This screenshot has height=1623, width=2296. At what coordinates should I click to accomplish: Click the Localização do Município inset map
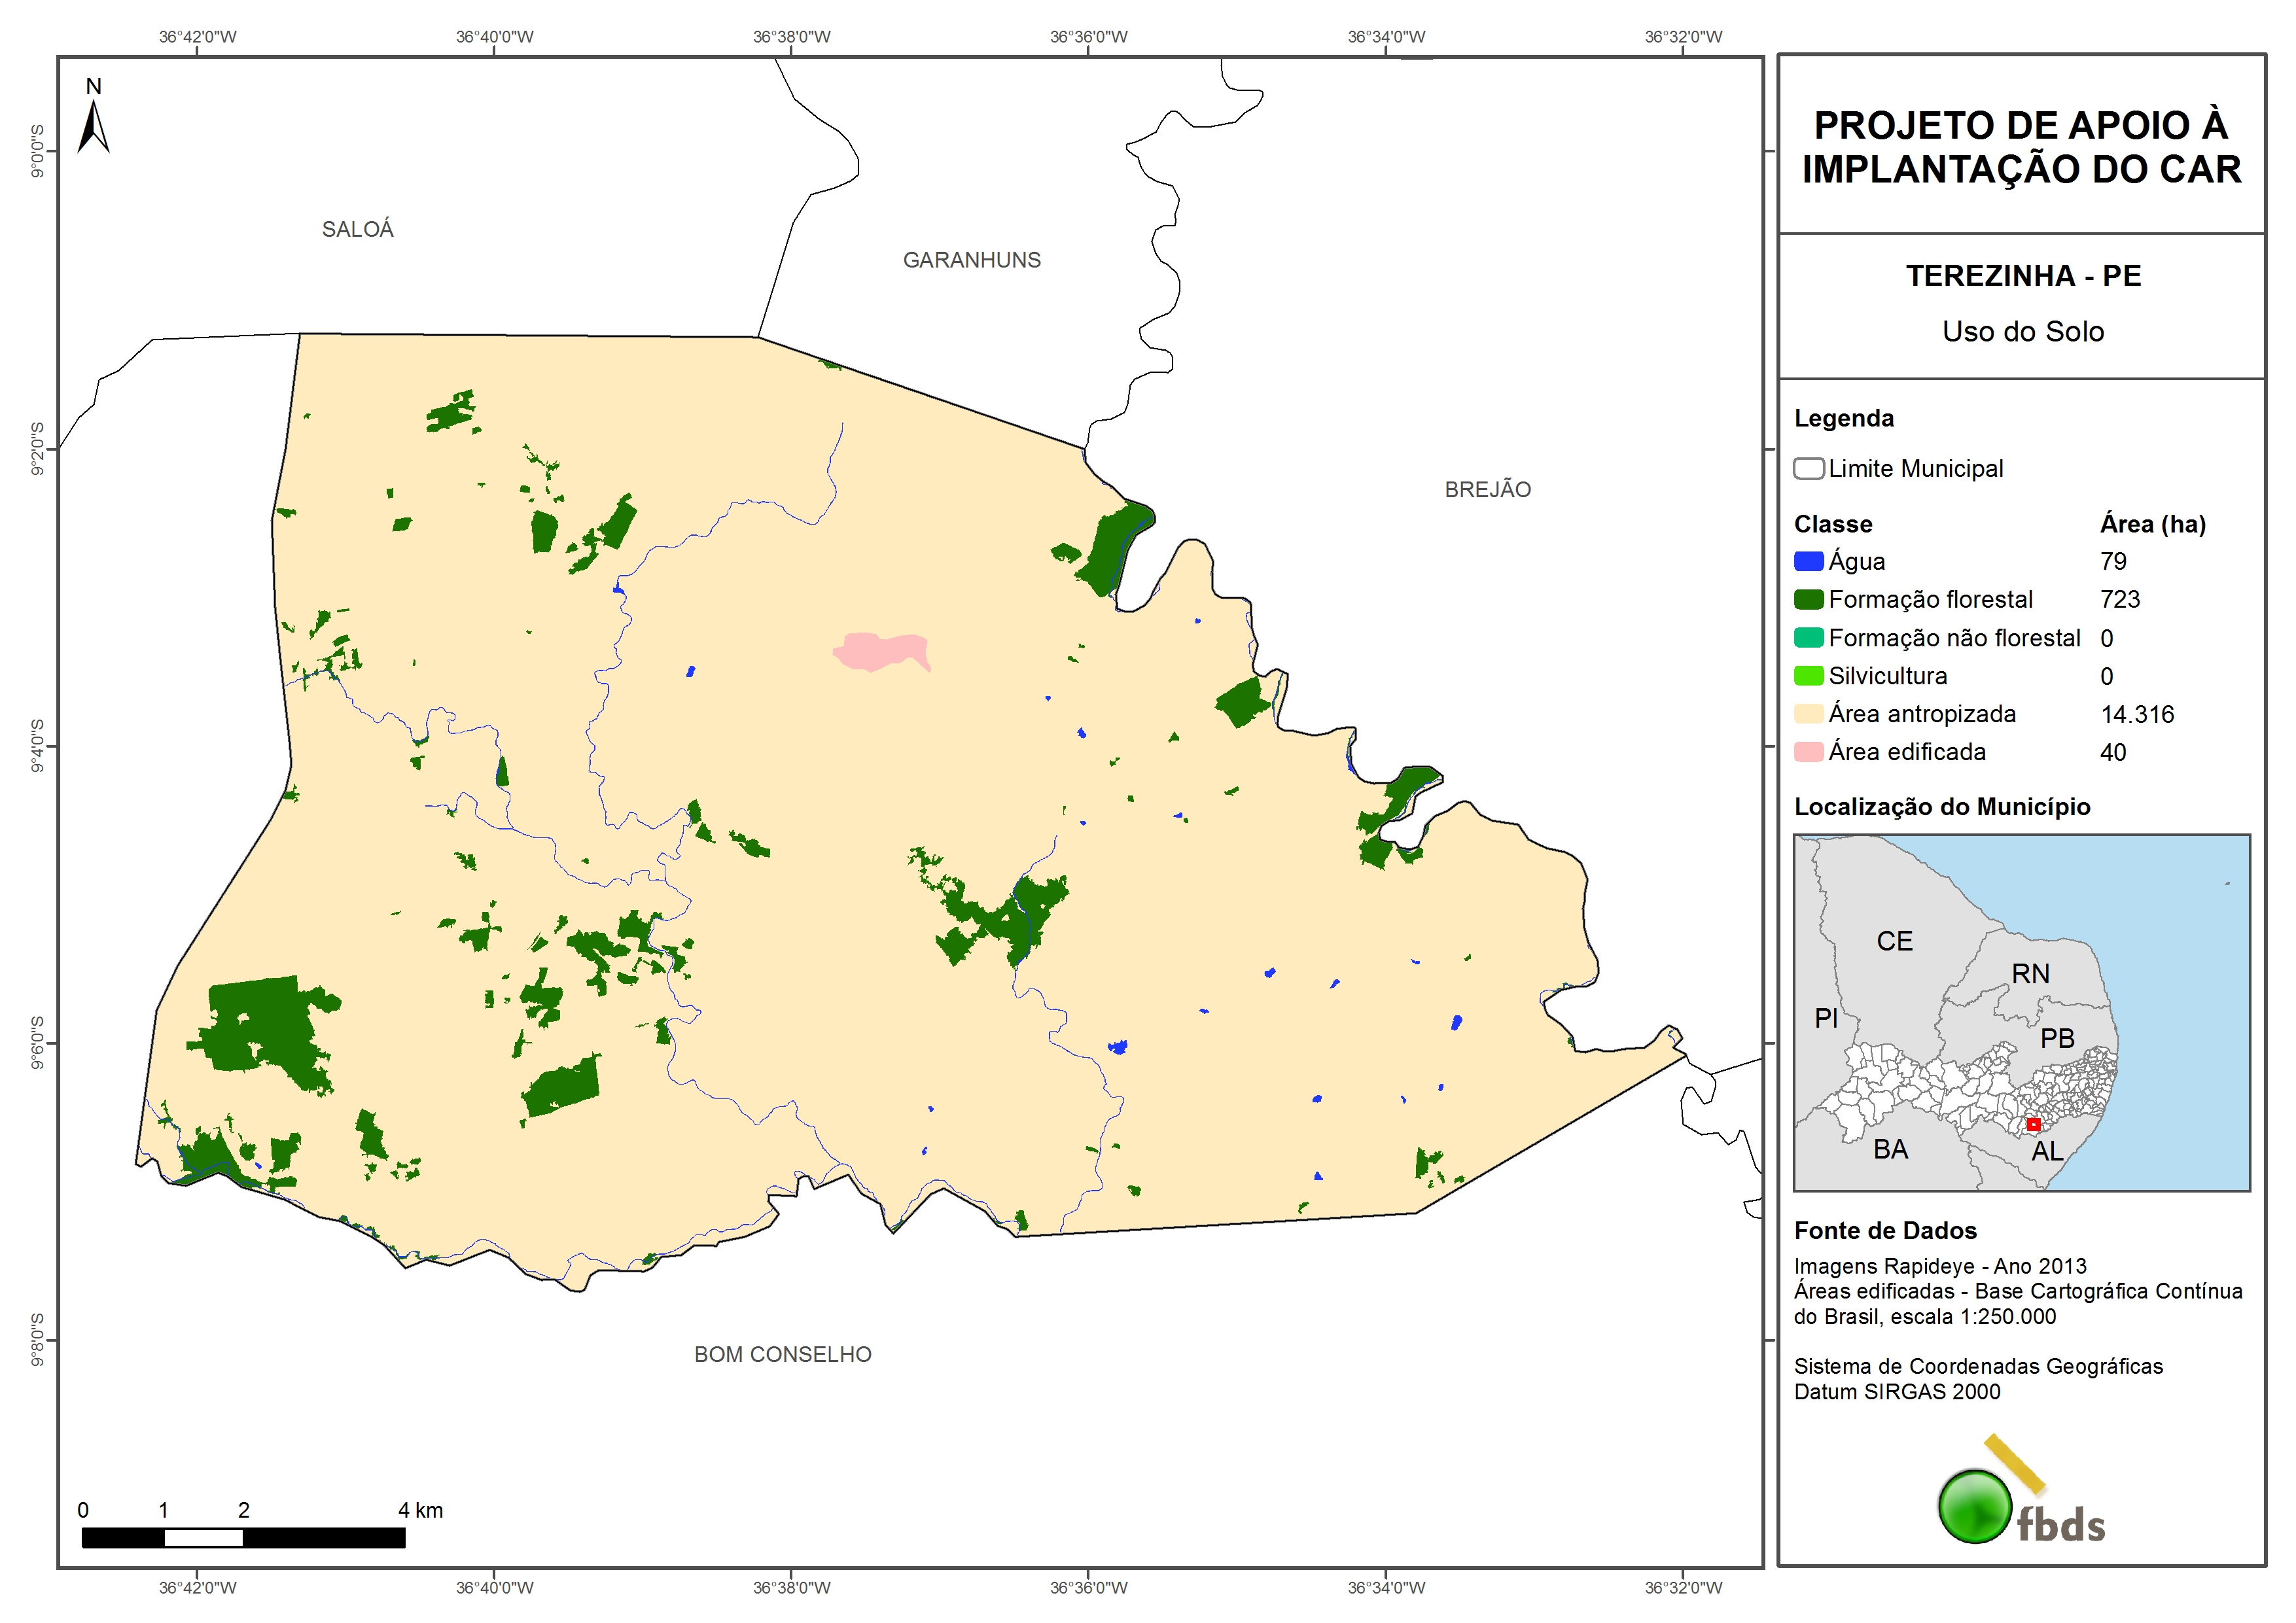2021,1012
